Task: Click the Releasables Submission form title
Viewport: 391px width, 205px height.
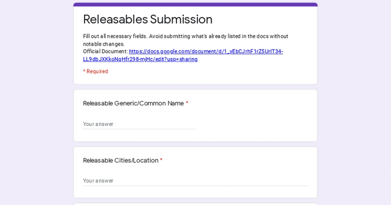Action: click(x=148, y=19)
